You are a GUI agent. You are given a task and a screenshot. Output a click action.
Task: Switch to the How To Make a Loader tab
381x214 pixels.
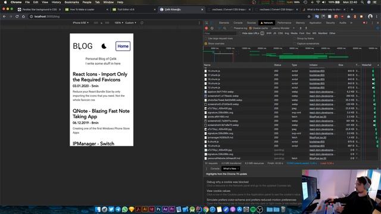(x=86, y=10)
